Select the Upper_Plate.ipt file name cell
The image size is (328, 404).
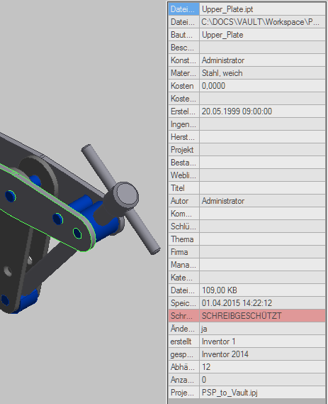coord(262,9)
